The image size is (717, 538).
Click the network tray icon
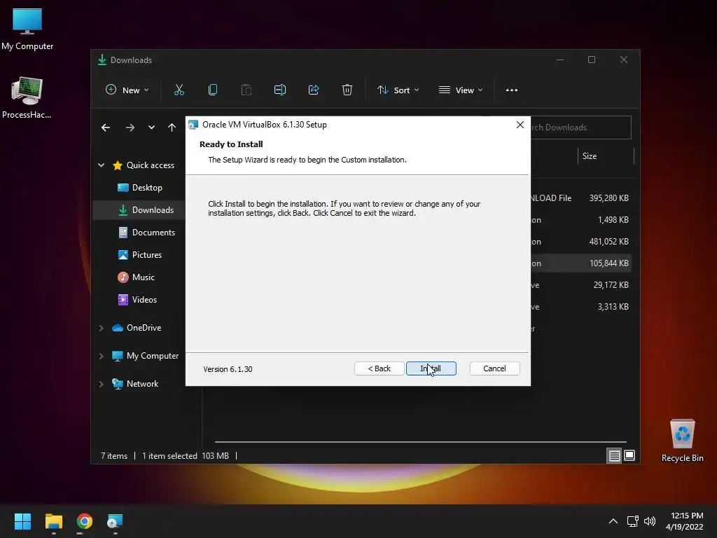633,521
